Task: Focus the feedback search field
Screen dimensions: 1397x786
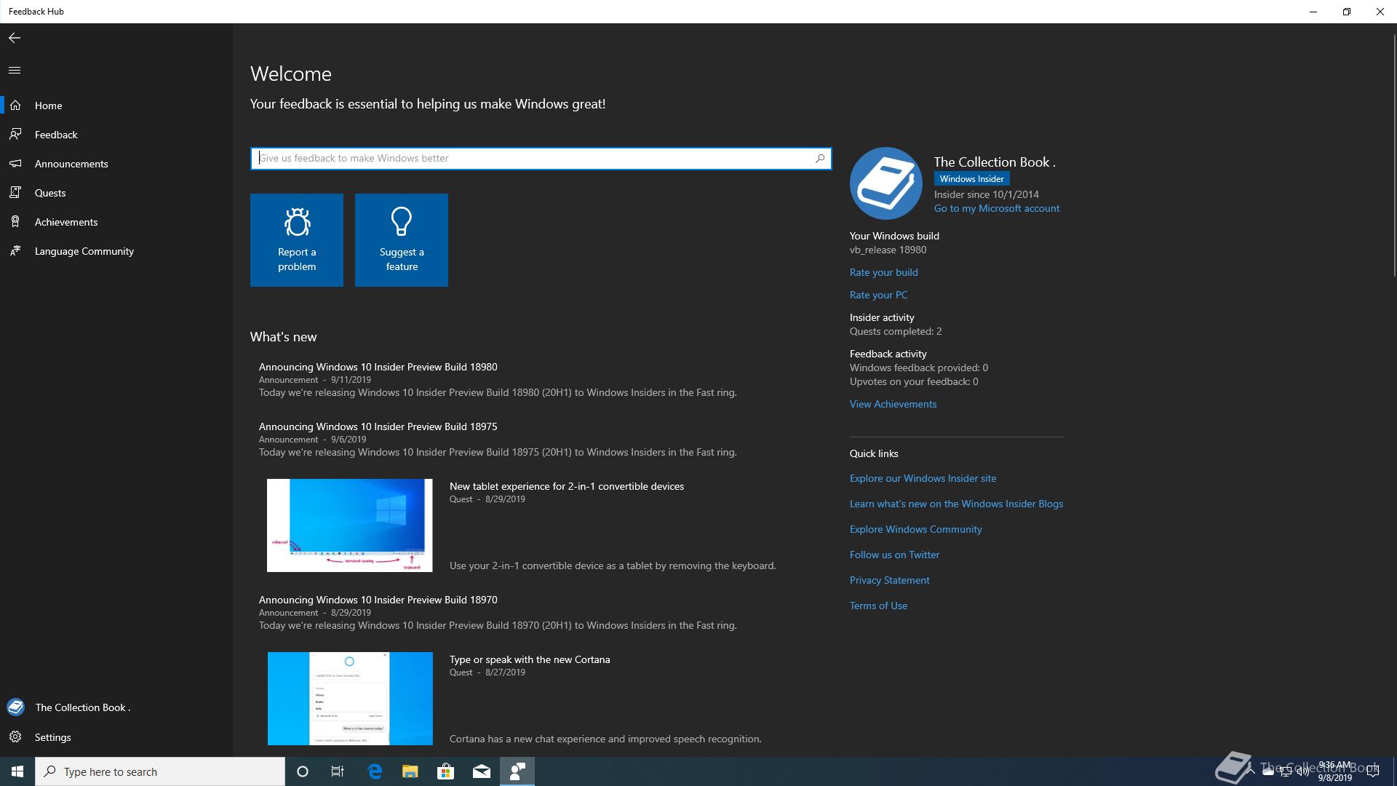Action: pos(541,158)
